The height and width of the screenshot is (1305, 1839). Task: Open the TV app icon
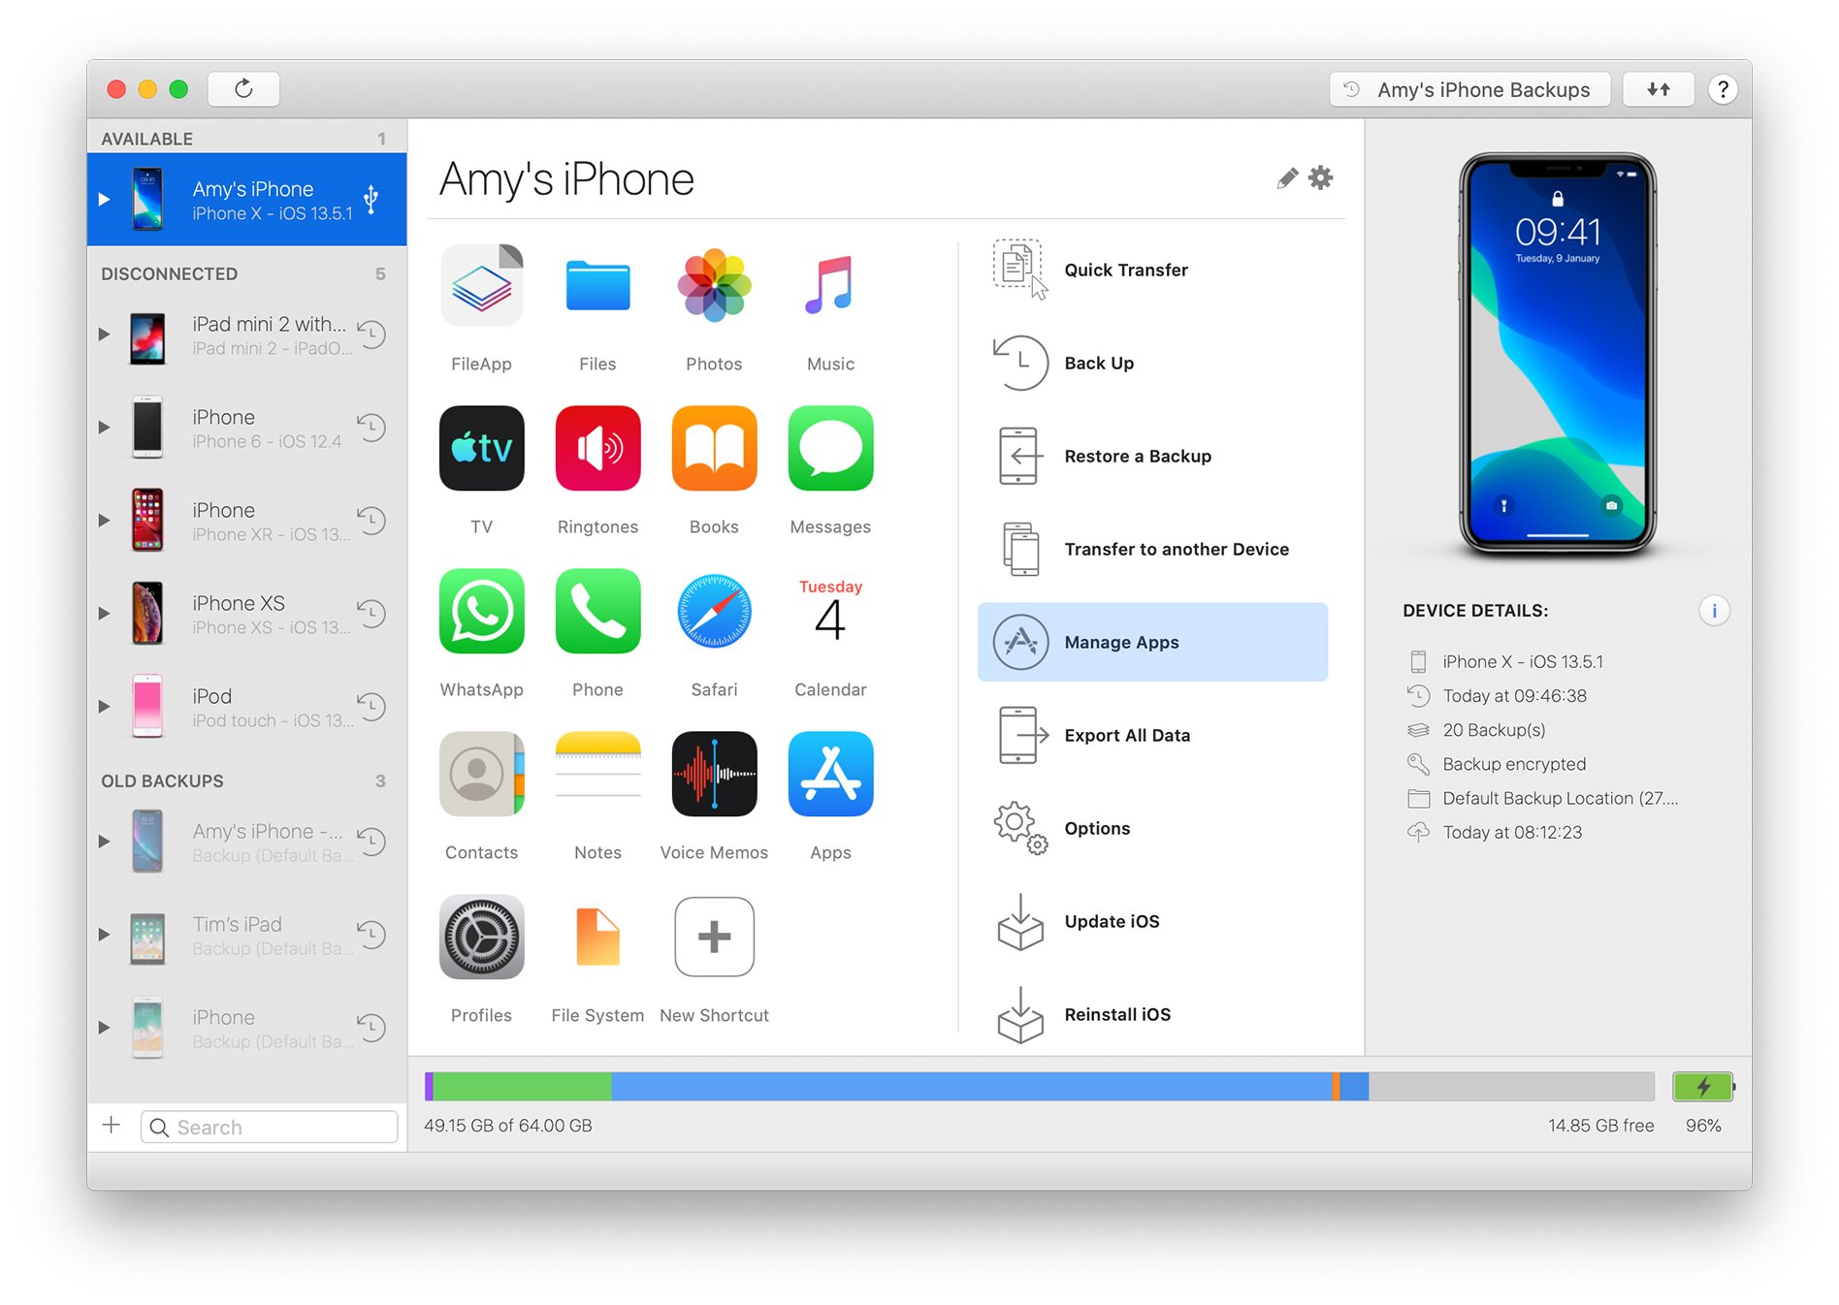481,448
